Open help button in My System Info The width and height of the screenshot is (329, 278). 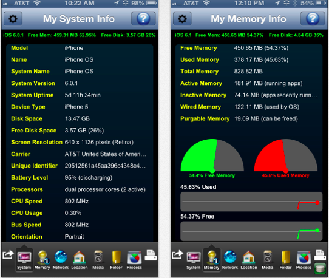tap(143, 19)
